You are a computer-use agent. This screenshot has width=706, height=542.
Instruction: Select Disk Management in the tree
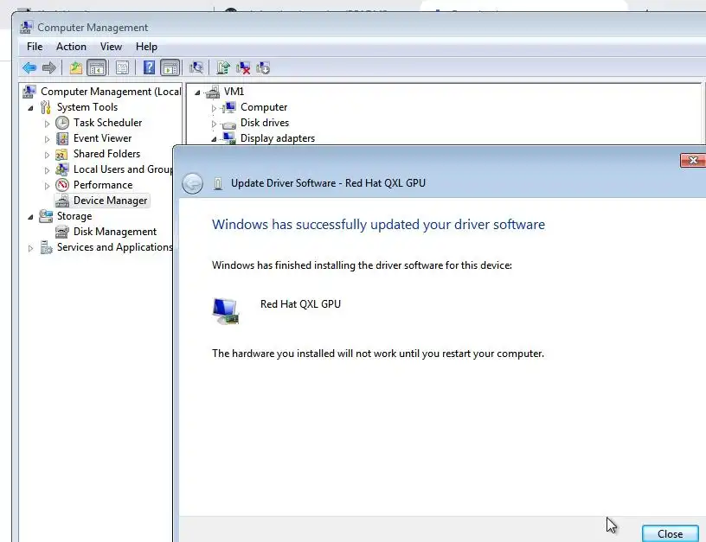[115, 232]
